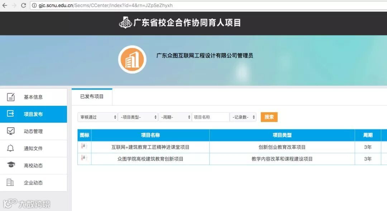The width and height of the screenshot is (387, 211).
Task: Click the 项目名称 search input field
Action: tap(211, 117)
